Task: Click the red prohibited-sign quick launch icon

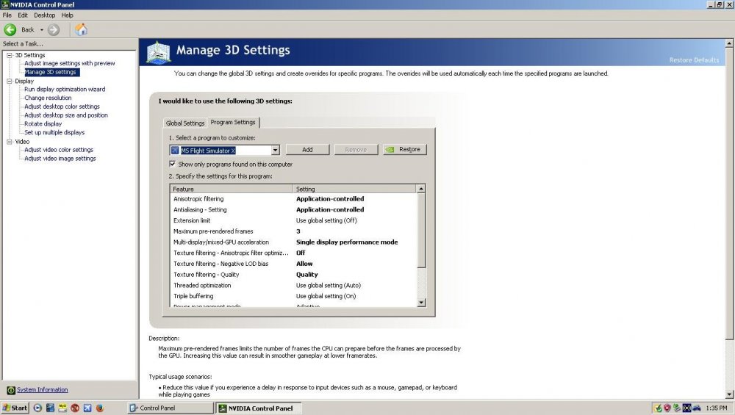Action: (75, 408)
